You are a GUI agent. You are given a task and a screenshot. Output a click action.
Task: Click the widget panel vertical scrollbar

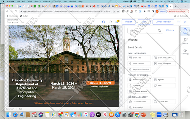pyautogui.click(x=179, y=47)
